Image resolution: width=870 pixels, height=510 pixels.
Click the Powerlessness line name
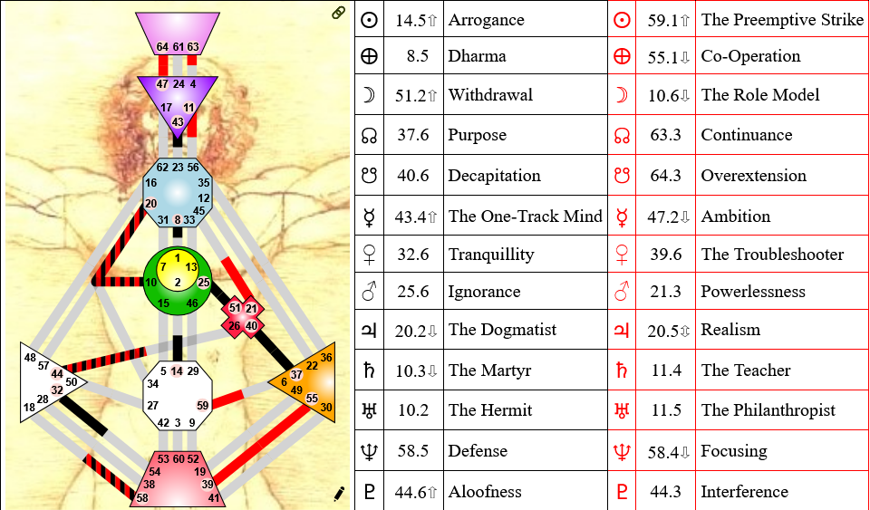pyautogui.click(x=753, y=292)
